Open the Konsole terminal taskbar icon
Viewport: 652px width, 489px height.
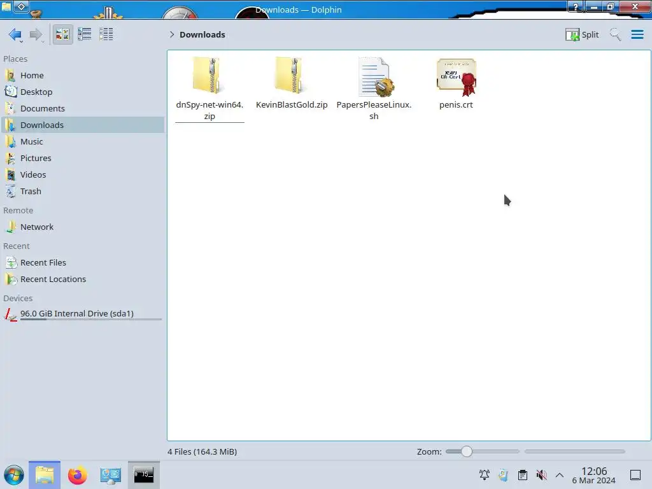pos(143,475)
